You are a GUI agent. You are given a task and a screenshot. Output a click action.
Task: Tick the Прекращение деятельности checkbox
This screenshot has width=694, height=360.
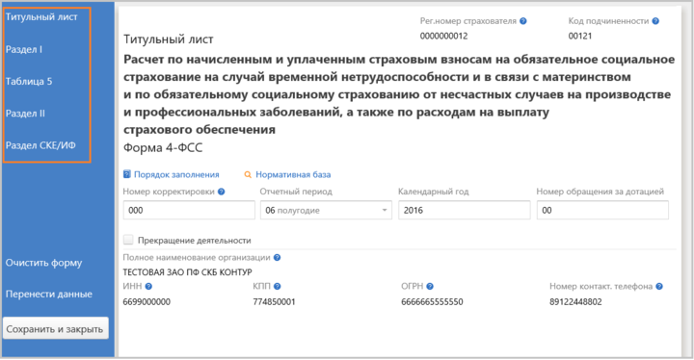[128, 240]
